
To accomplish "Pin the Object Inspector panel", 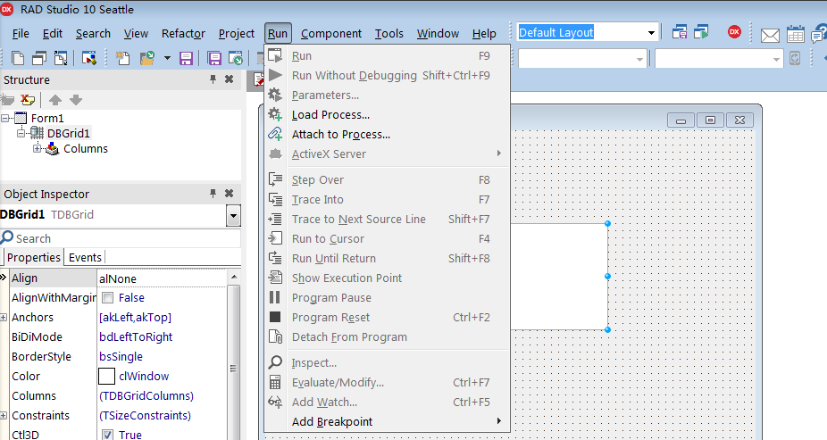I will coord(213,194).
